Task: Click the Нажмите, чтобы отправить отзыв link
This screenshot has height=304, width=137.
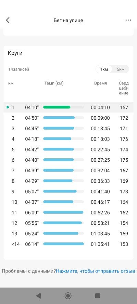Action: point(96,271)
